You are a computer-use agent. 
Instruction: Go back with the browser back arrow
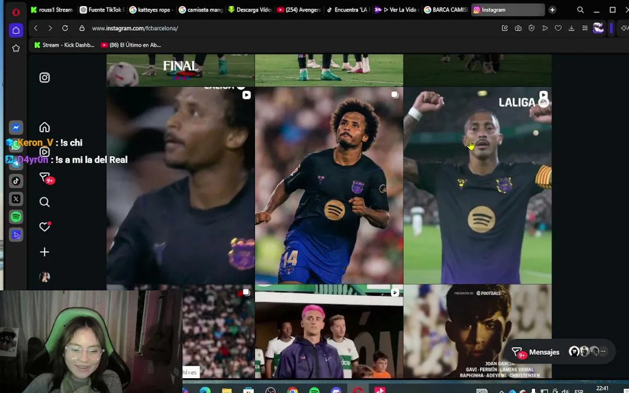pos(35,28)
